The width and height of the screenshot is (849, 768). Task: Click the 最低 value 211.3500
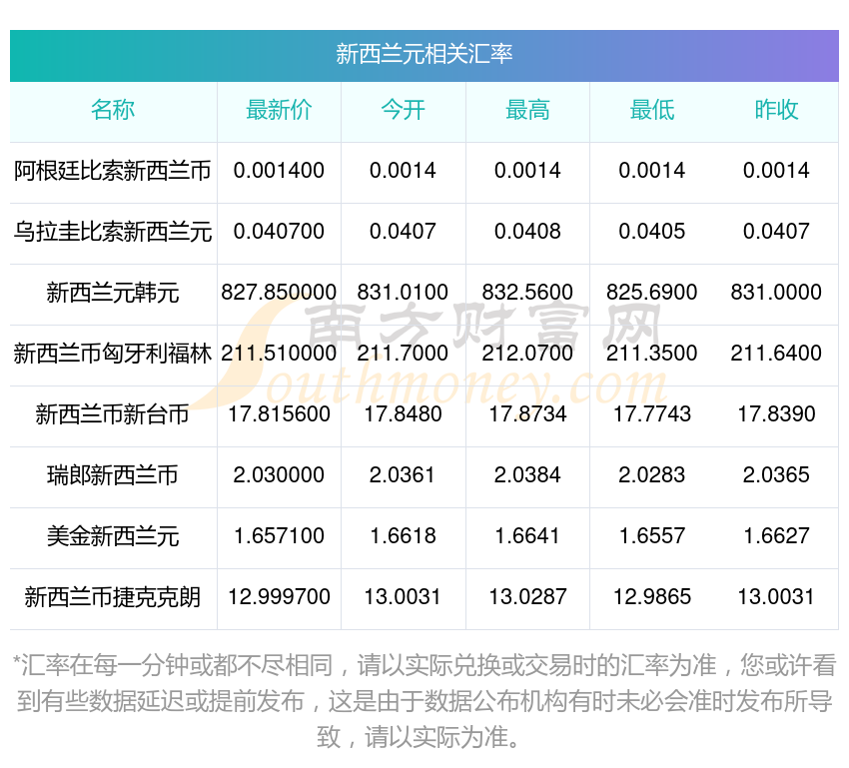652,354
